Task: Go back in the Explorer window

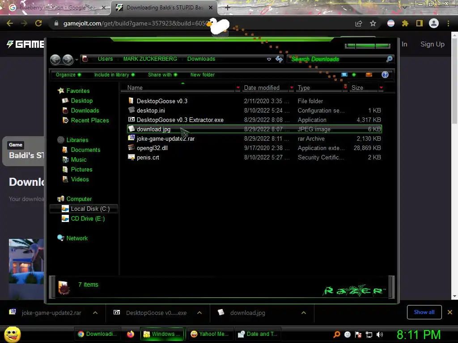Action: click(55, 59)
